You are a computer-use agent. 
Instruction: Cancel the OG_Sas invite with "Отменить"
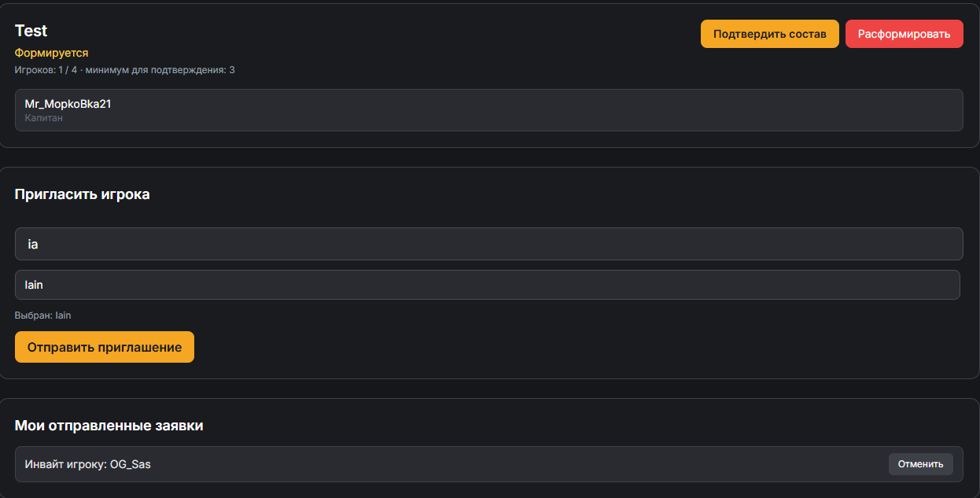(920, 464)
